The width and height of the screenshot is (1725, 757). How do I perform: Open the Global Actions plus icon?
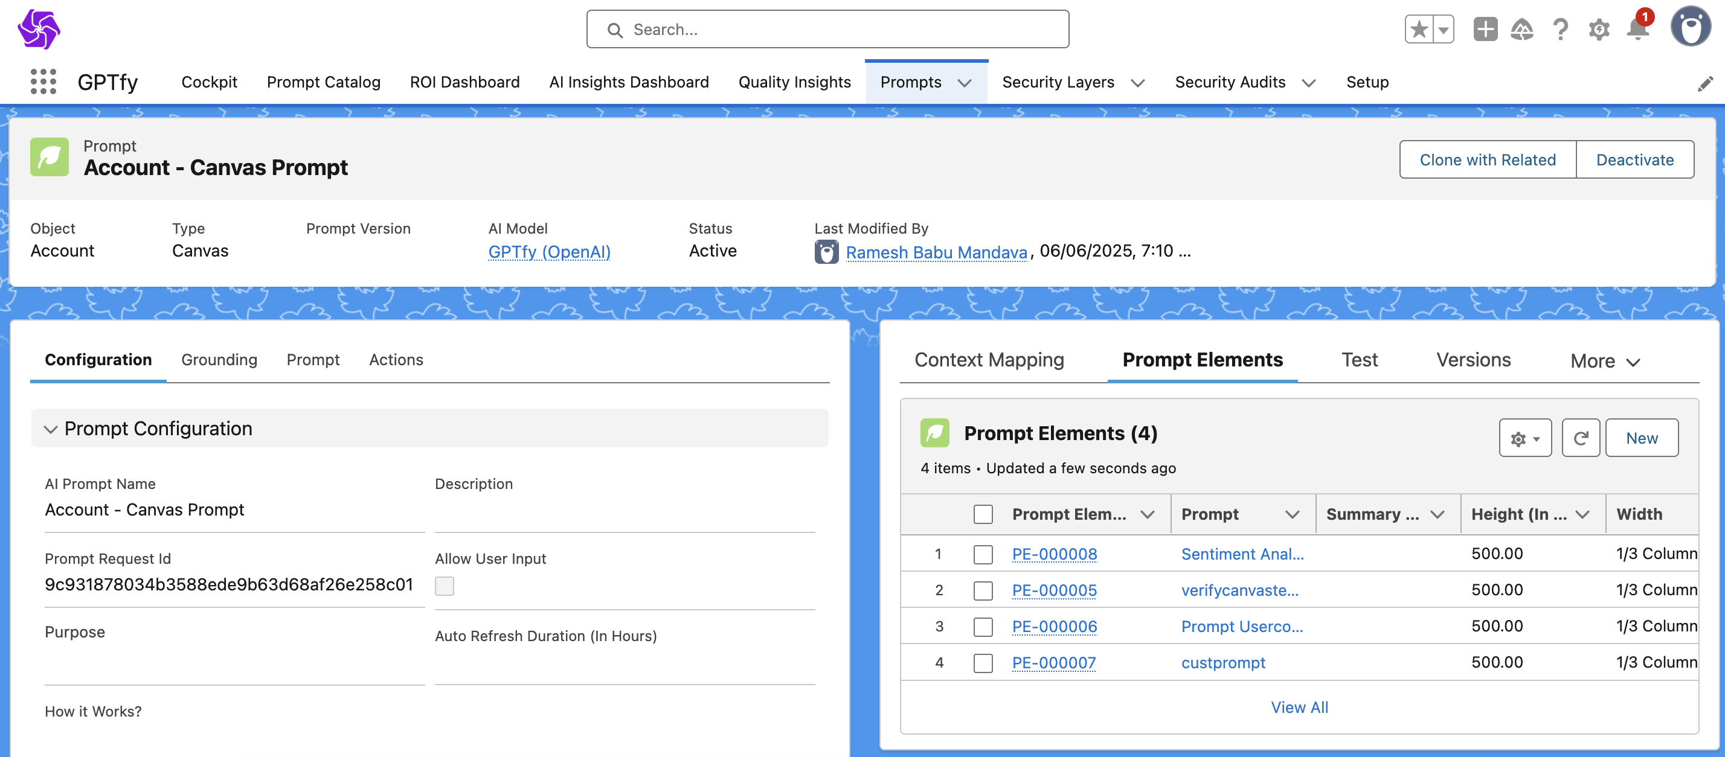pos(1485,30)
